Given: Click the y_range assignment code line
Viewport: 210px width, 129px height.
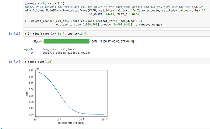Looking at the screenshot, I should coord(44,3).
